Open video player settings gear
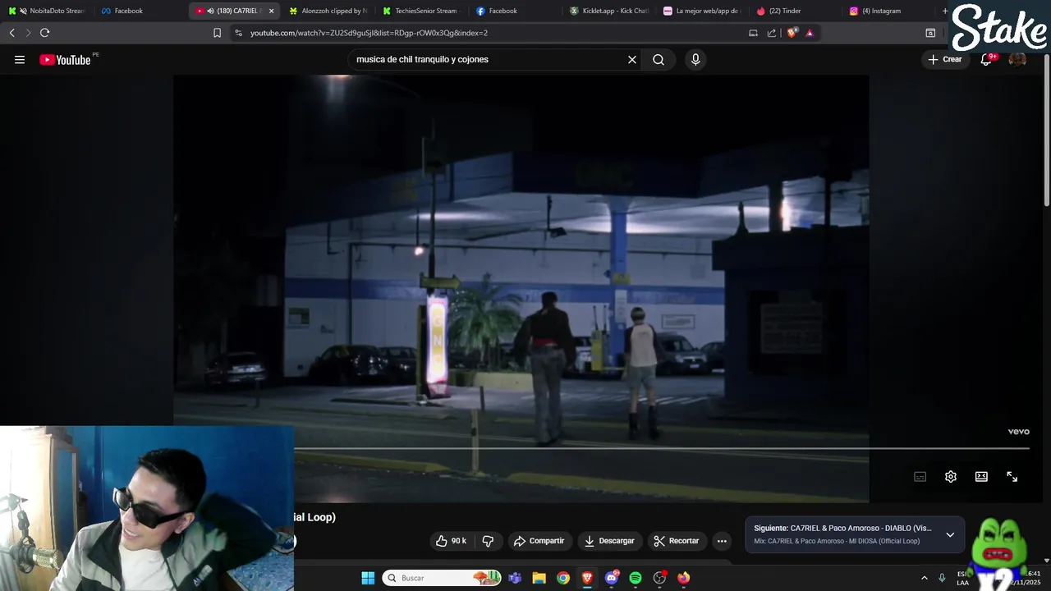The height and width of the screenshot is (591, 1051). pos(951,477)
